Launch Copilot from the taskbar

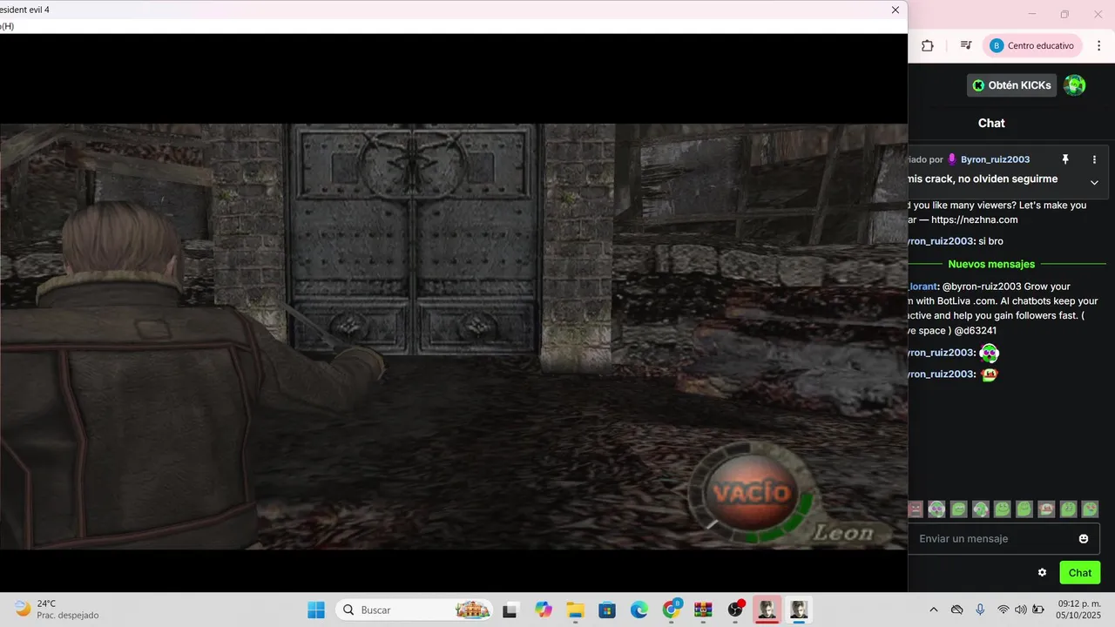coord(544,610)
